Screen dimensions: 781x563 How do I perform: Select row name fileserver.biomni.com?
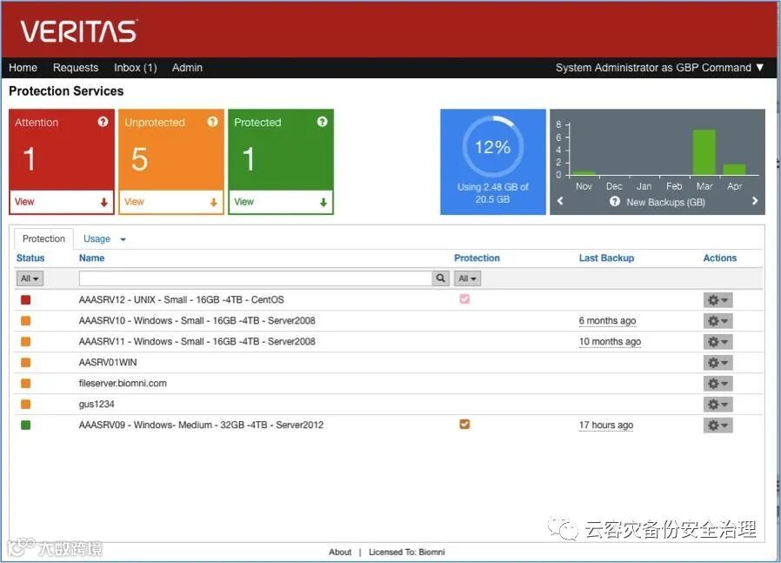tap(123, 384)
